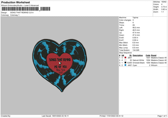Image resolution: width=168 pixels, height=118 pixels.
Task: Click the 'Description' column header
Action: coord(138,55)
